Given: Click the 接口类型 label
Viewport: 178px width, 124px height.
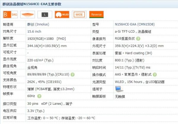Looking at the screenshot, I should point(10,104).
